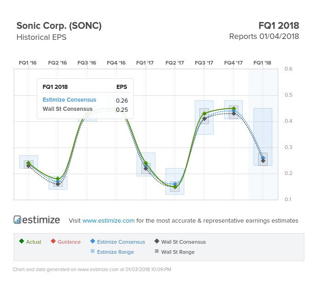The width and height of the screenshot is (314, 284).
Task: Click the 0.4 y-axis value
Action: 288,121
